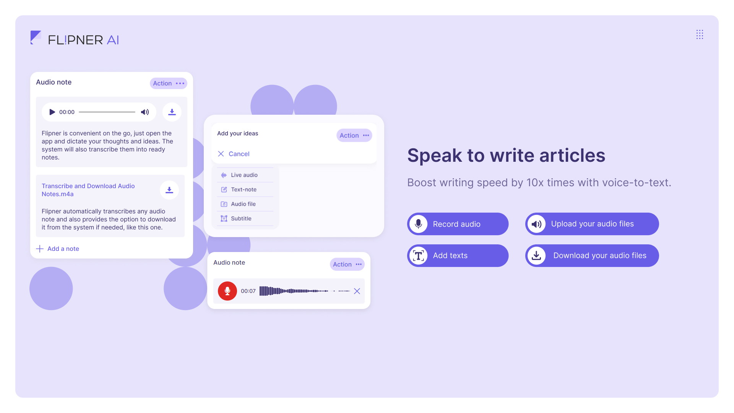Click the stop/close icon on recording waveform

[x=357, y=291]
